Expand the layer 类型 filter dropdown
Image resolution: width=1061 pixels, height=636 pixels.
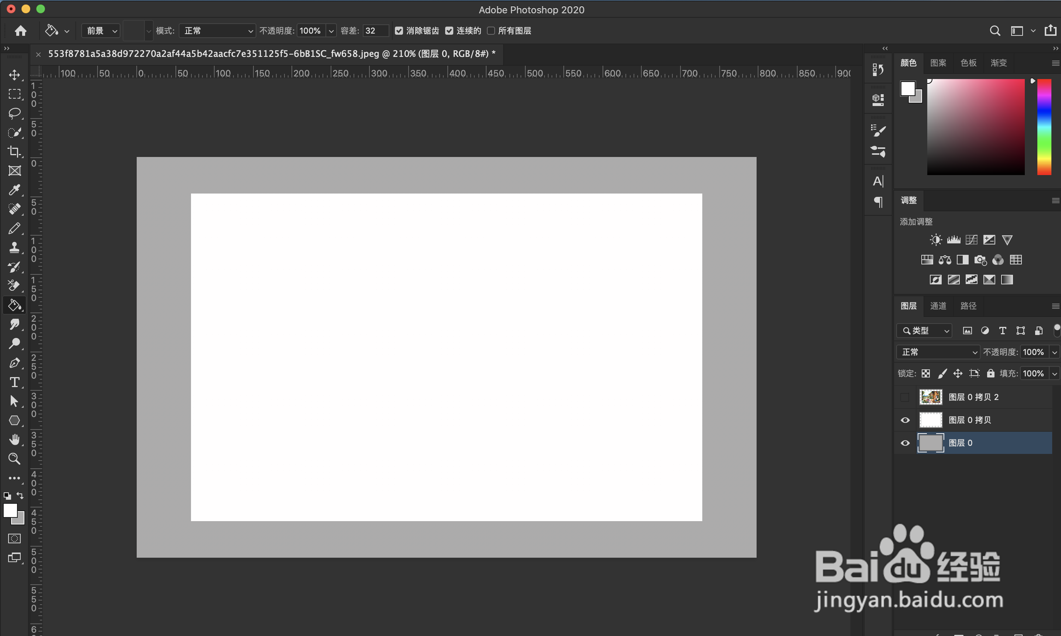click(x=924, y=331)
